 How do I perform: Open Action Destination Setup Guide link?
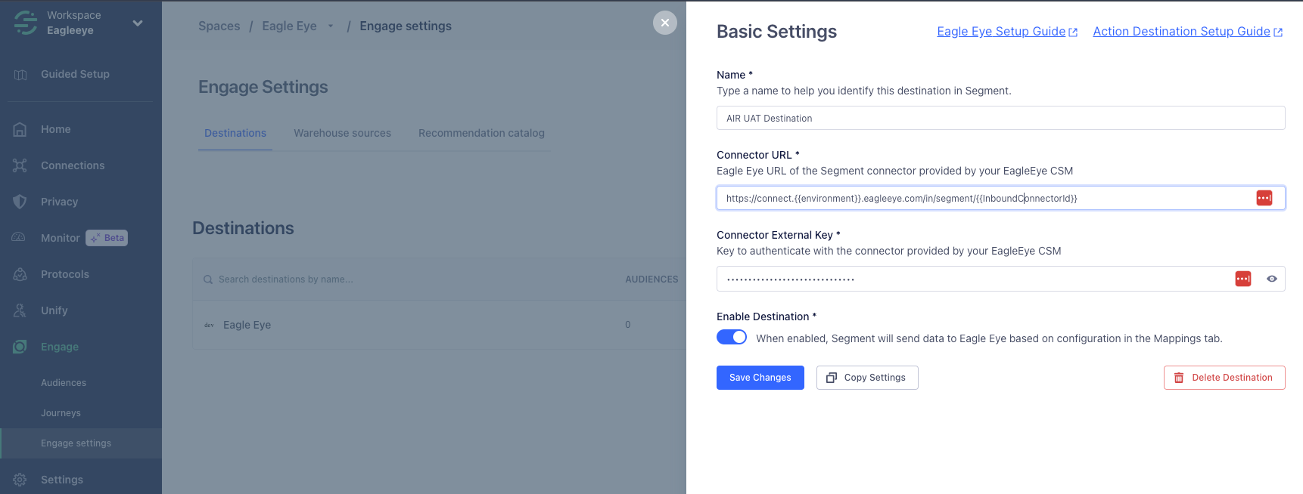[1181, 31]
